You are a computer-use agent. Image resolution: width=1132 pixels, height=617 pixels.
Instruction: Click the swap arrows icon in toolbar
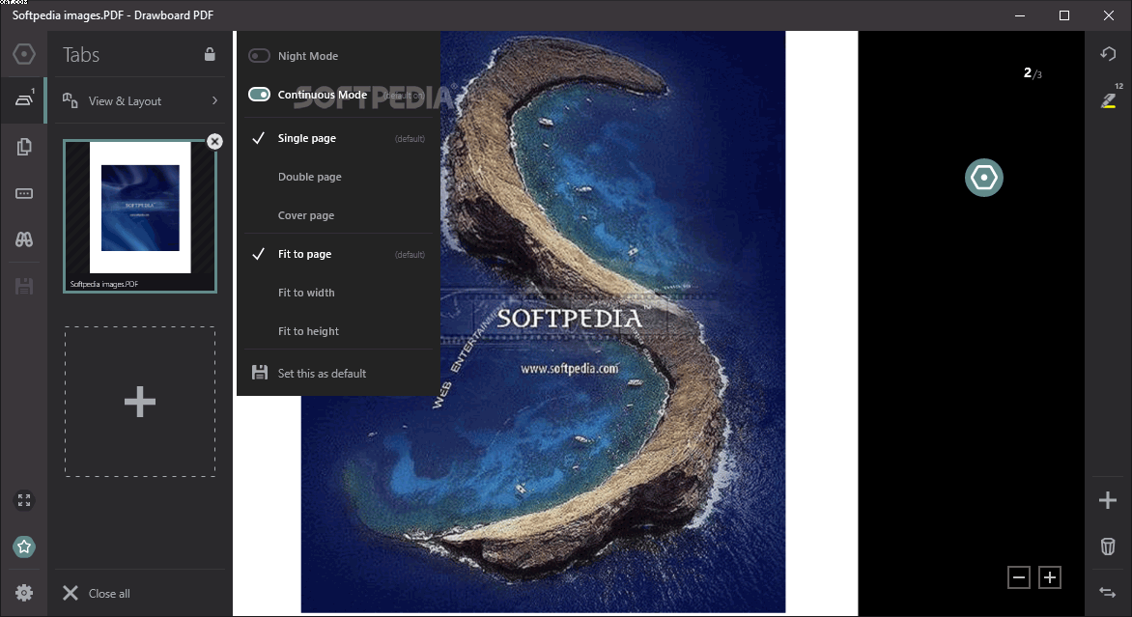[x=1108, y=593]
